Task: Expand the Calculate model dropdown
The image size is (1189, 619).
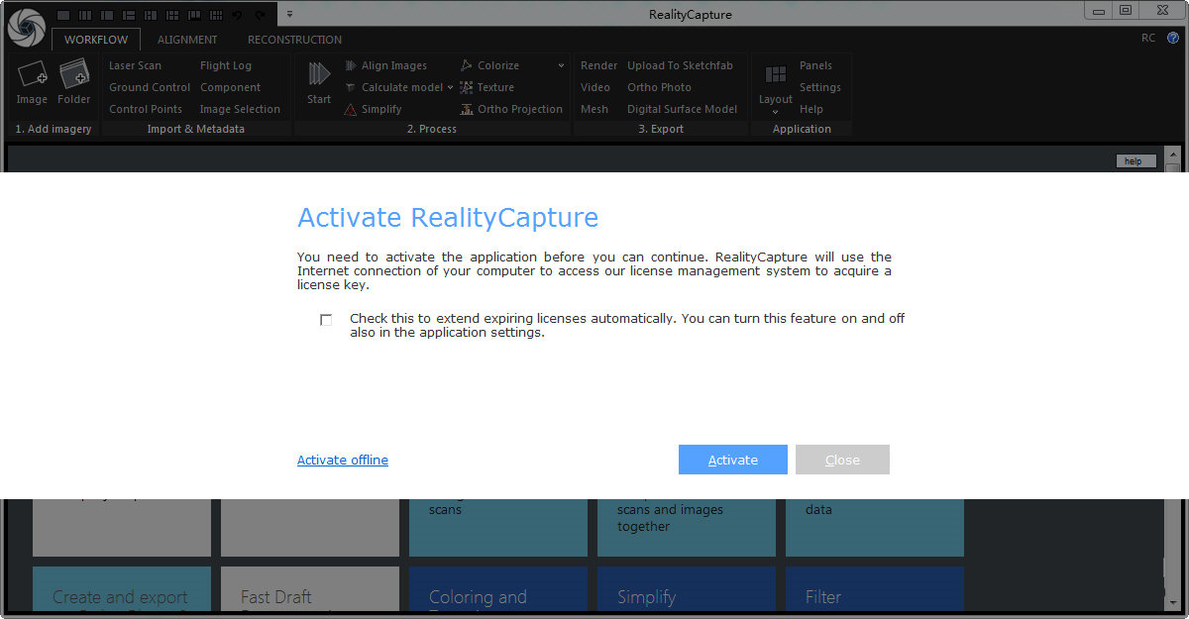Action: 448,87
